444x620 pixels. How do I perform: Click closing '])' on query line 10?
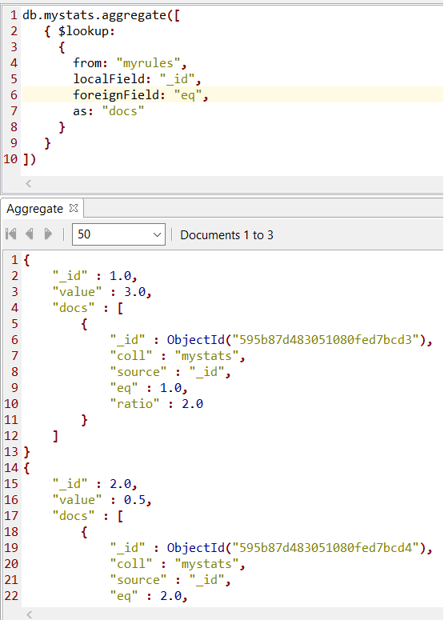[30, 159]
